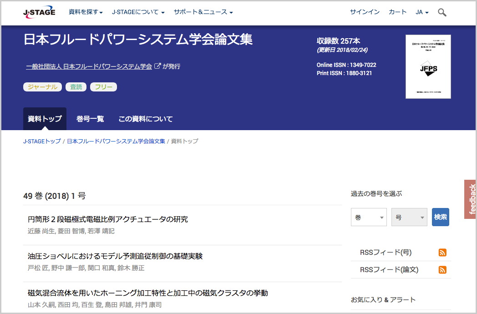Expand the 資料を探す menu
This screenshot has width=477, height=314.
[86, 12]
